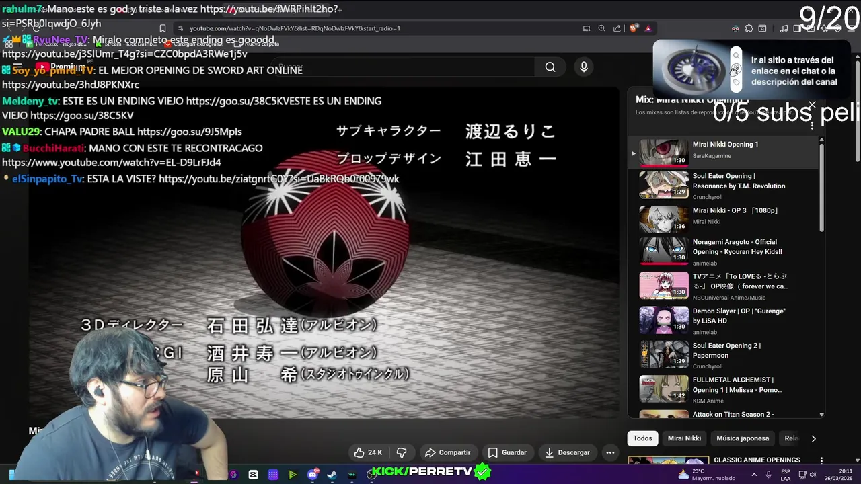Click the screen cast icon in the address bar
The width and height of the screenshot is (861, 484).
(587, 28)
